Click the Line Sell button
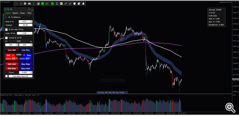This screenshot has height=116, width=239. [x=12, y=50]
